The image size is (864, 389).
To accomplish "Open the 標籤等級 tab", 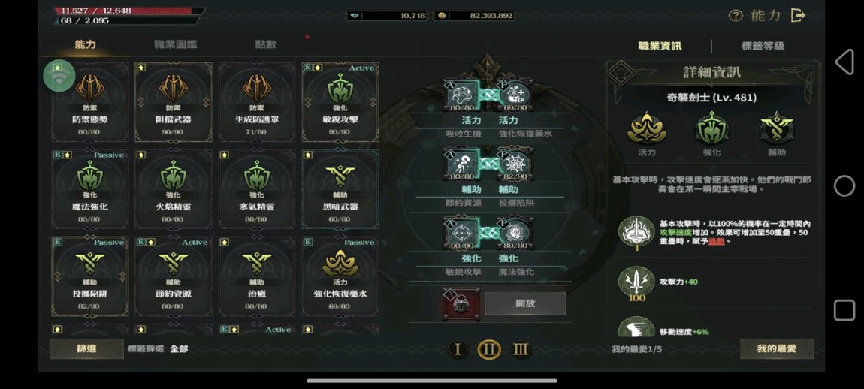I will pos(763,46).
